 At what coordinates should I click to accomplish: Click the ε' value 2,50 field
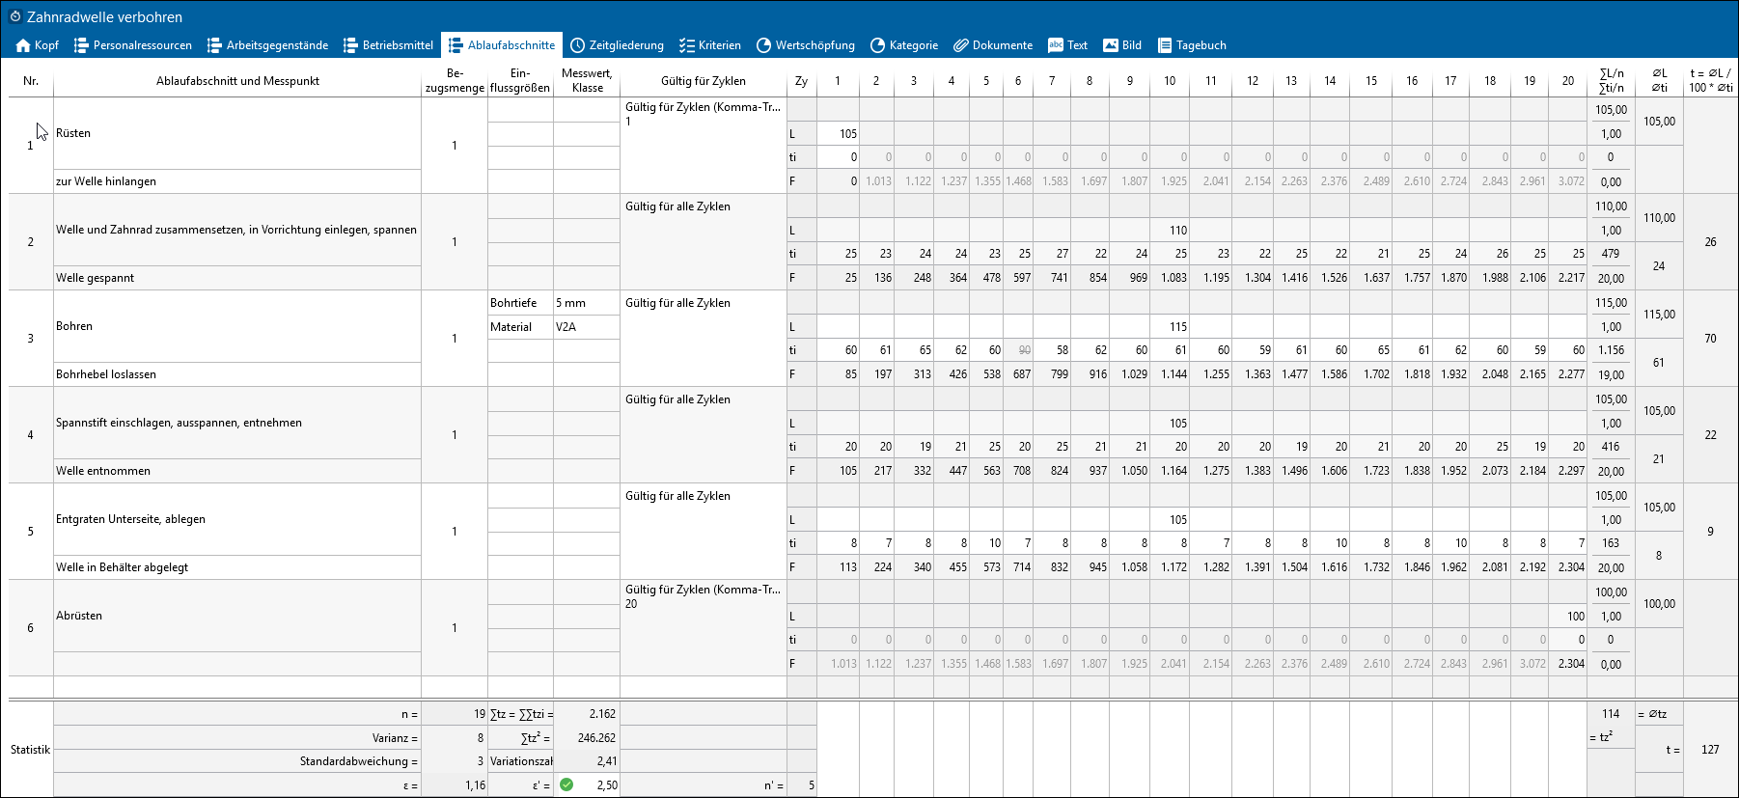[587, 785]
